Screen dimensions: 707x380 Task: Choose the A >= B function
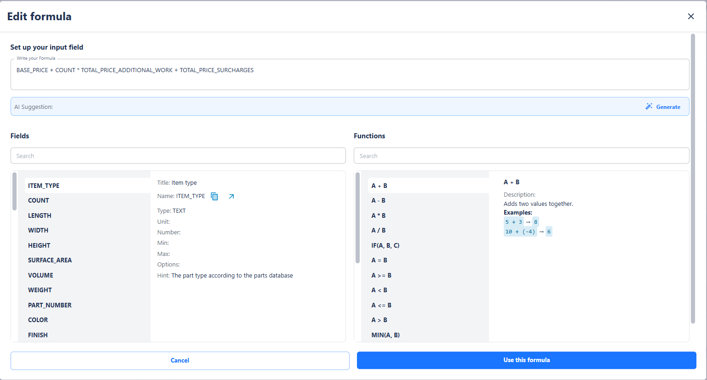pyautogui.click(x=381, y=275)
